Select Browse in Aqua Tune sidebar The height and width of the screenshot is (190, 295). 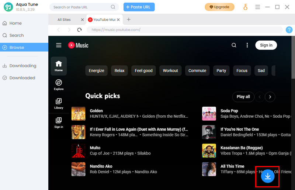(x=24, y=47)
